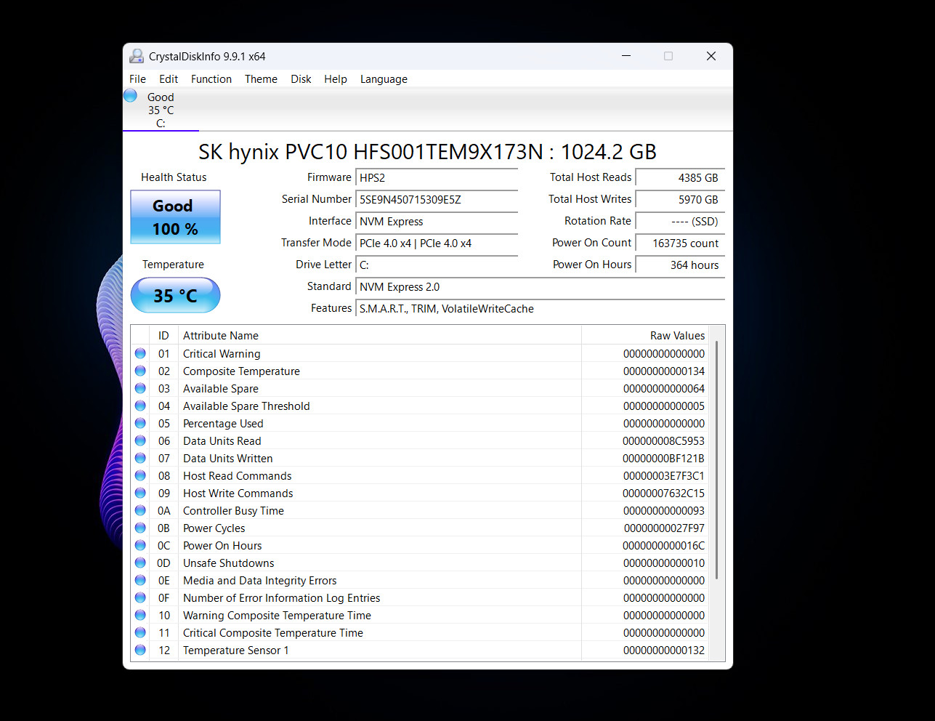Click the Firmware field HPS2
The height and width of the screenshot is (721, 935).
pyautogui.click(x=437, y=178)
